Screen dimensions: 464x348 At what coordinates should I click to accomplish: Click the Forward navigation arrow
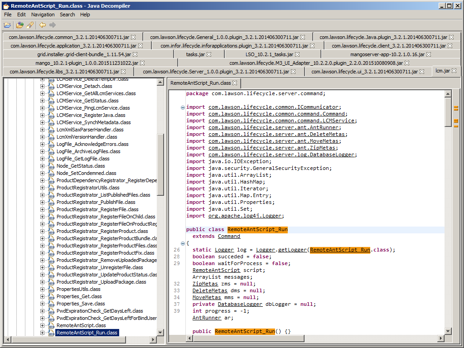tap(53, 25)
